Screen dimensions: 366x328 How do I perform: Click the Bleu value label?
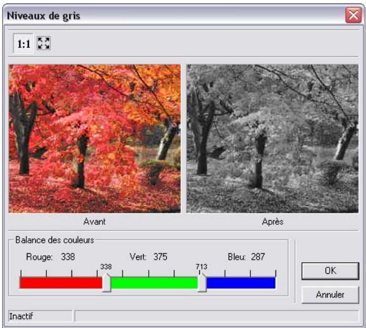coord(246,257)
